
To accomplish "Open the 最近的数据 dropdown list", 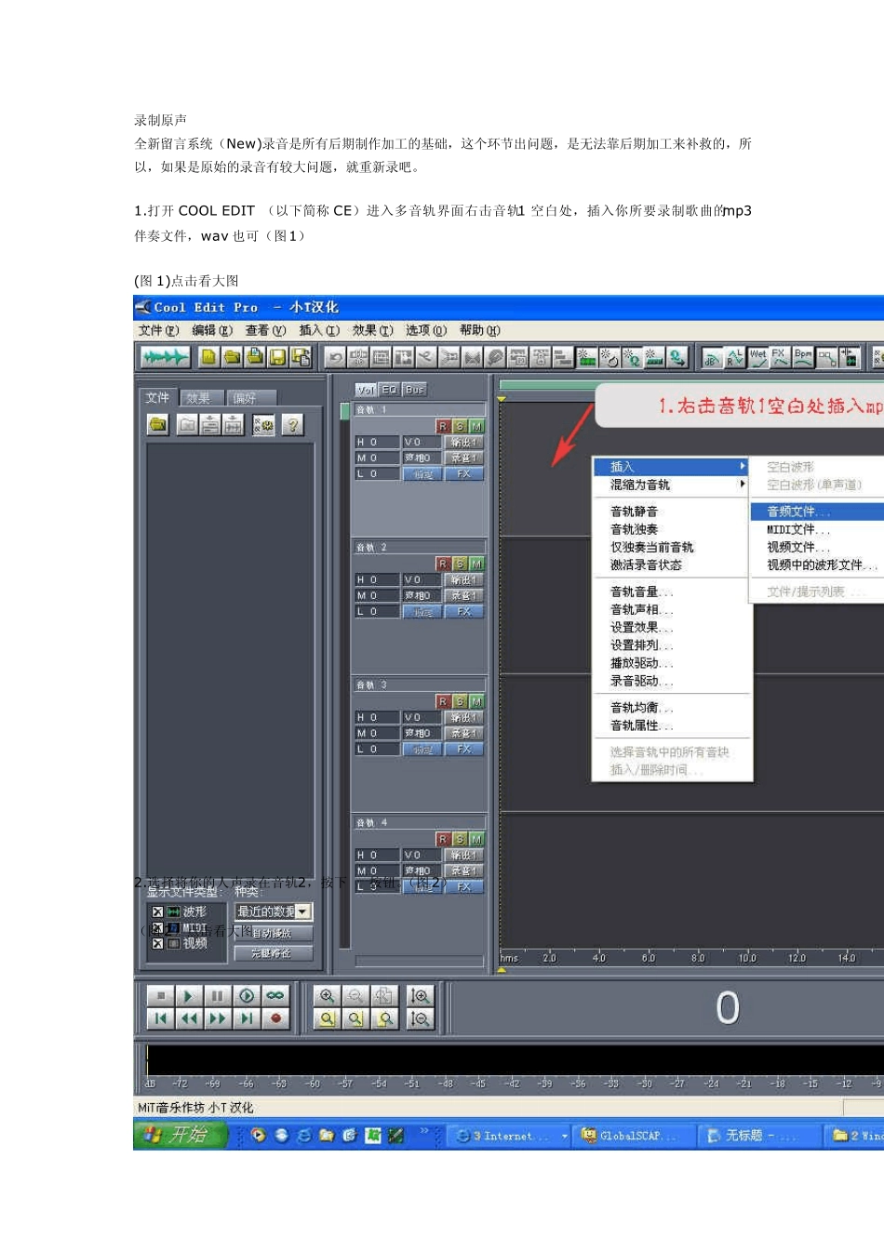I will point(302,911).
